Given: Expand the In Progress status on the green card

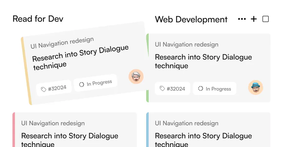Looking at the screenshot, I should tap(215, 89).
